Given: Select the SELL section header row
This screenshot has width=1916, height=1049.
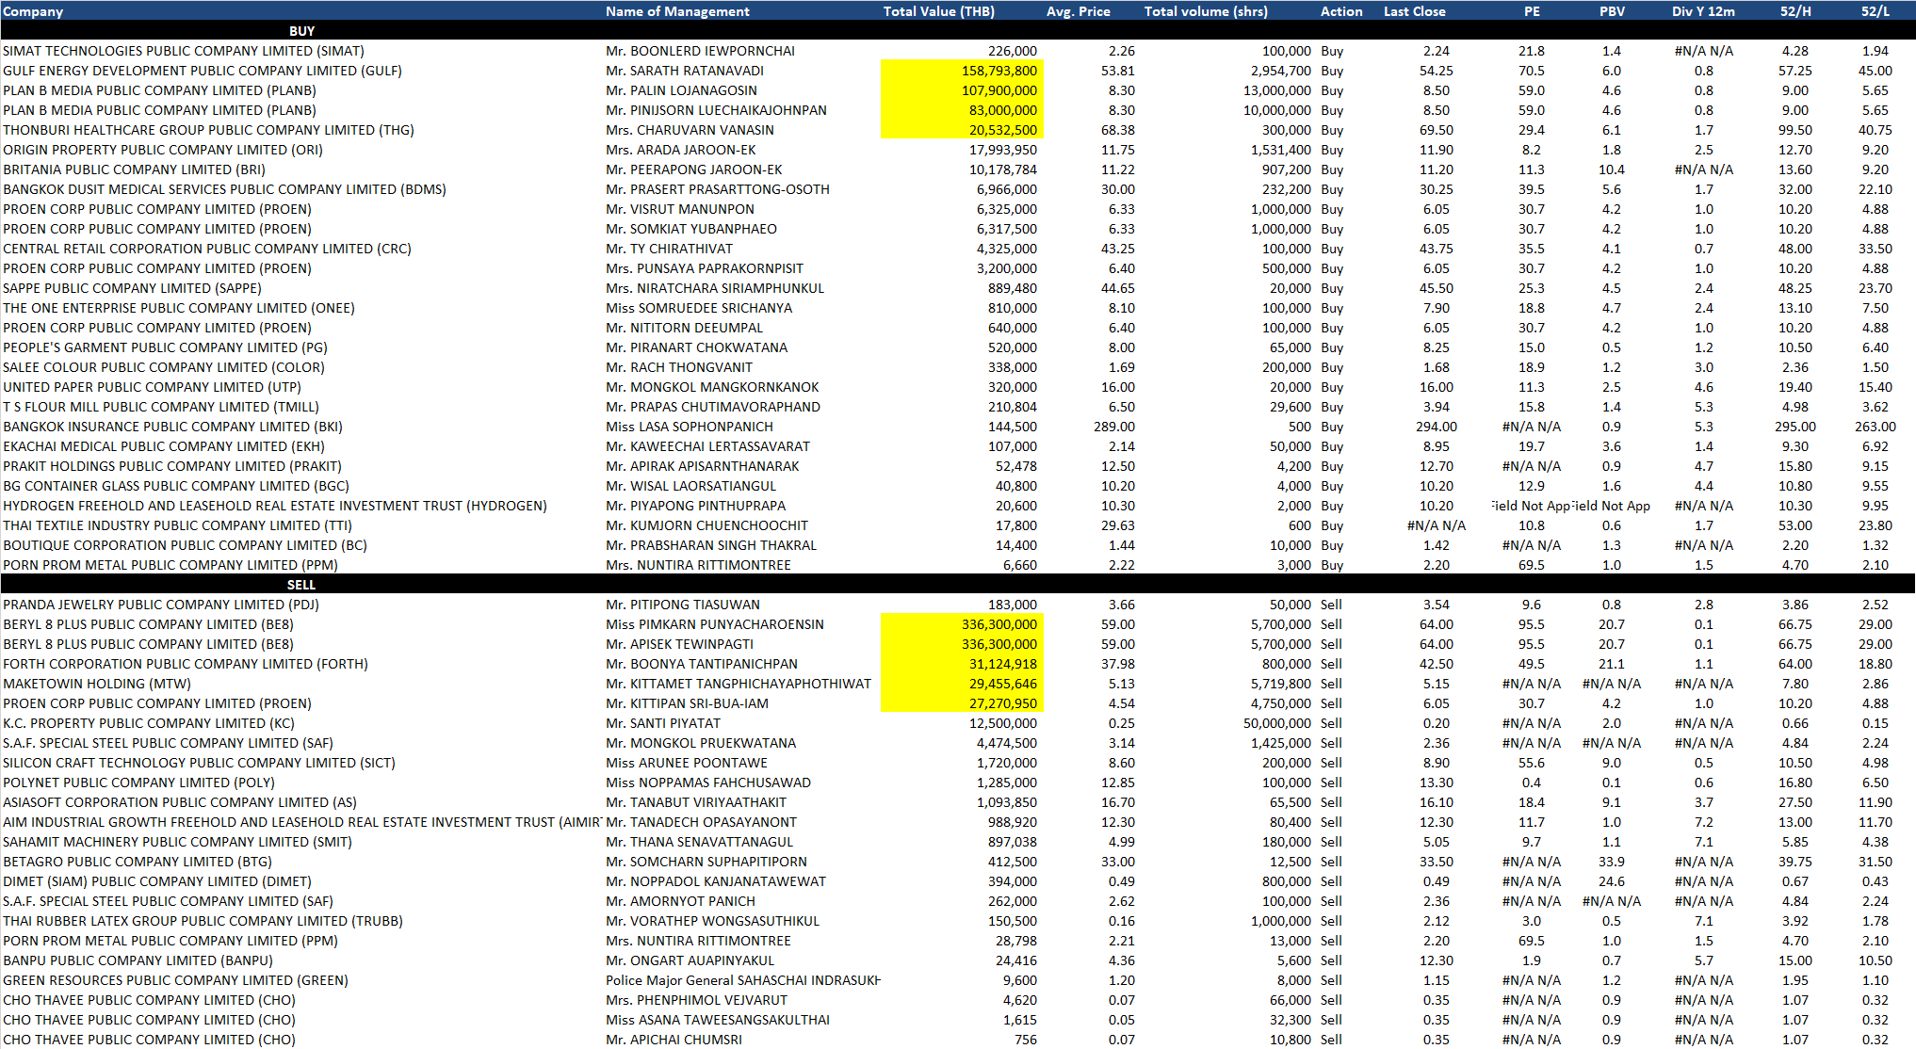Looking at the screenshot, I should [301, 585].
